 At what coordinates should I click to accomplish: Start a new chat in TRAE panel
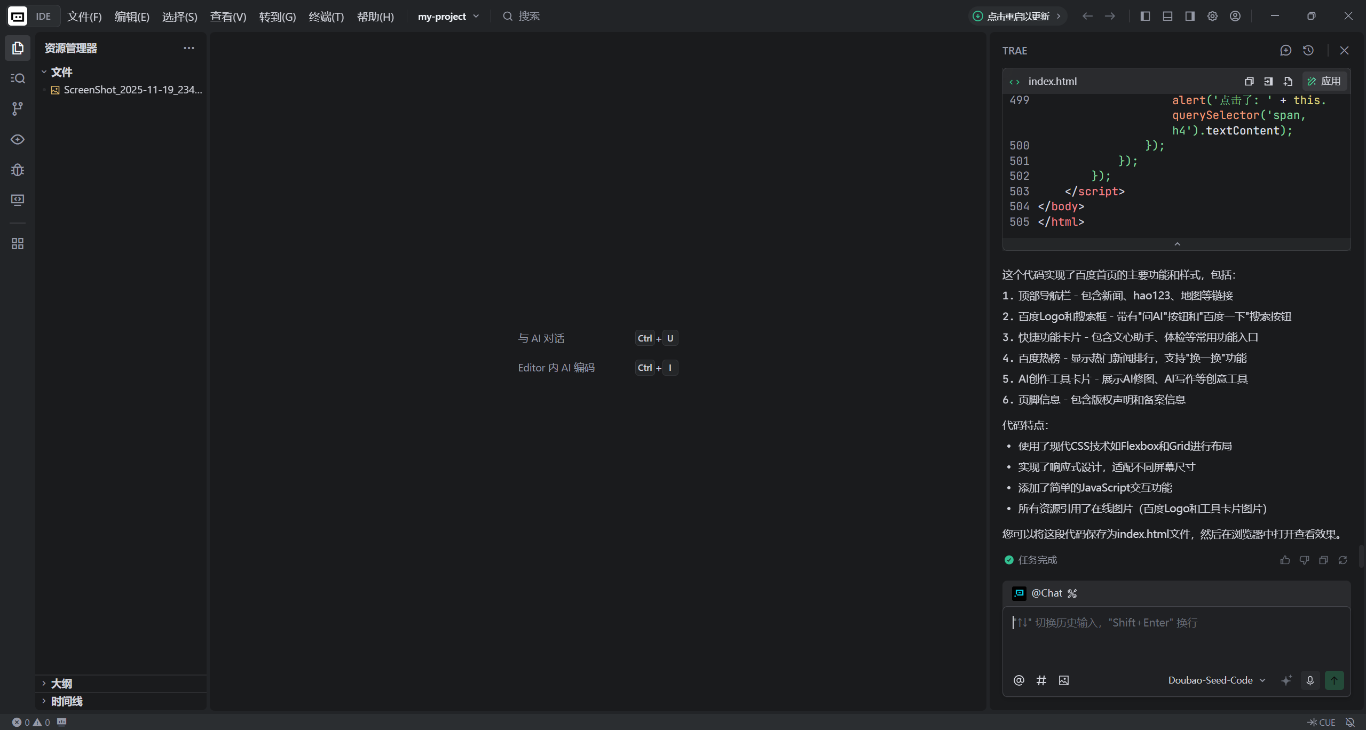coord(1285,50)
